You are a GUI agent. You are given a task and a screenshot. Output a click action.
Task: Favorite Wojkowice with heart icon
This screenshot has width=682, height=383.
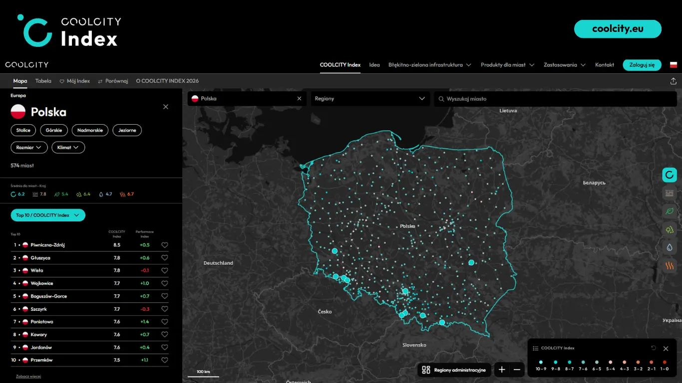pyautogui.click(x=165, y=283)
